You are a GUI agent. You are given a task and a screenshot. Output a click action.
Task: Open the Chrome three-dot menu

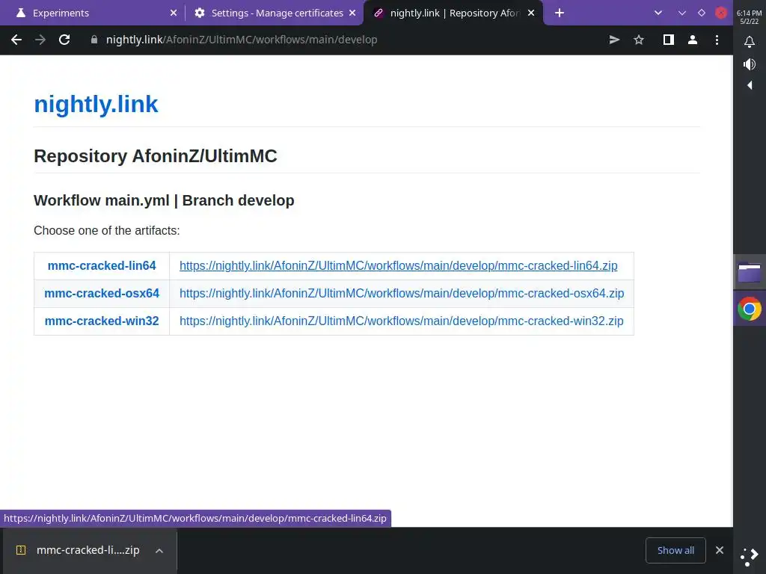pos(717,40)
